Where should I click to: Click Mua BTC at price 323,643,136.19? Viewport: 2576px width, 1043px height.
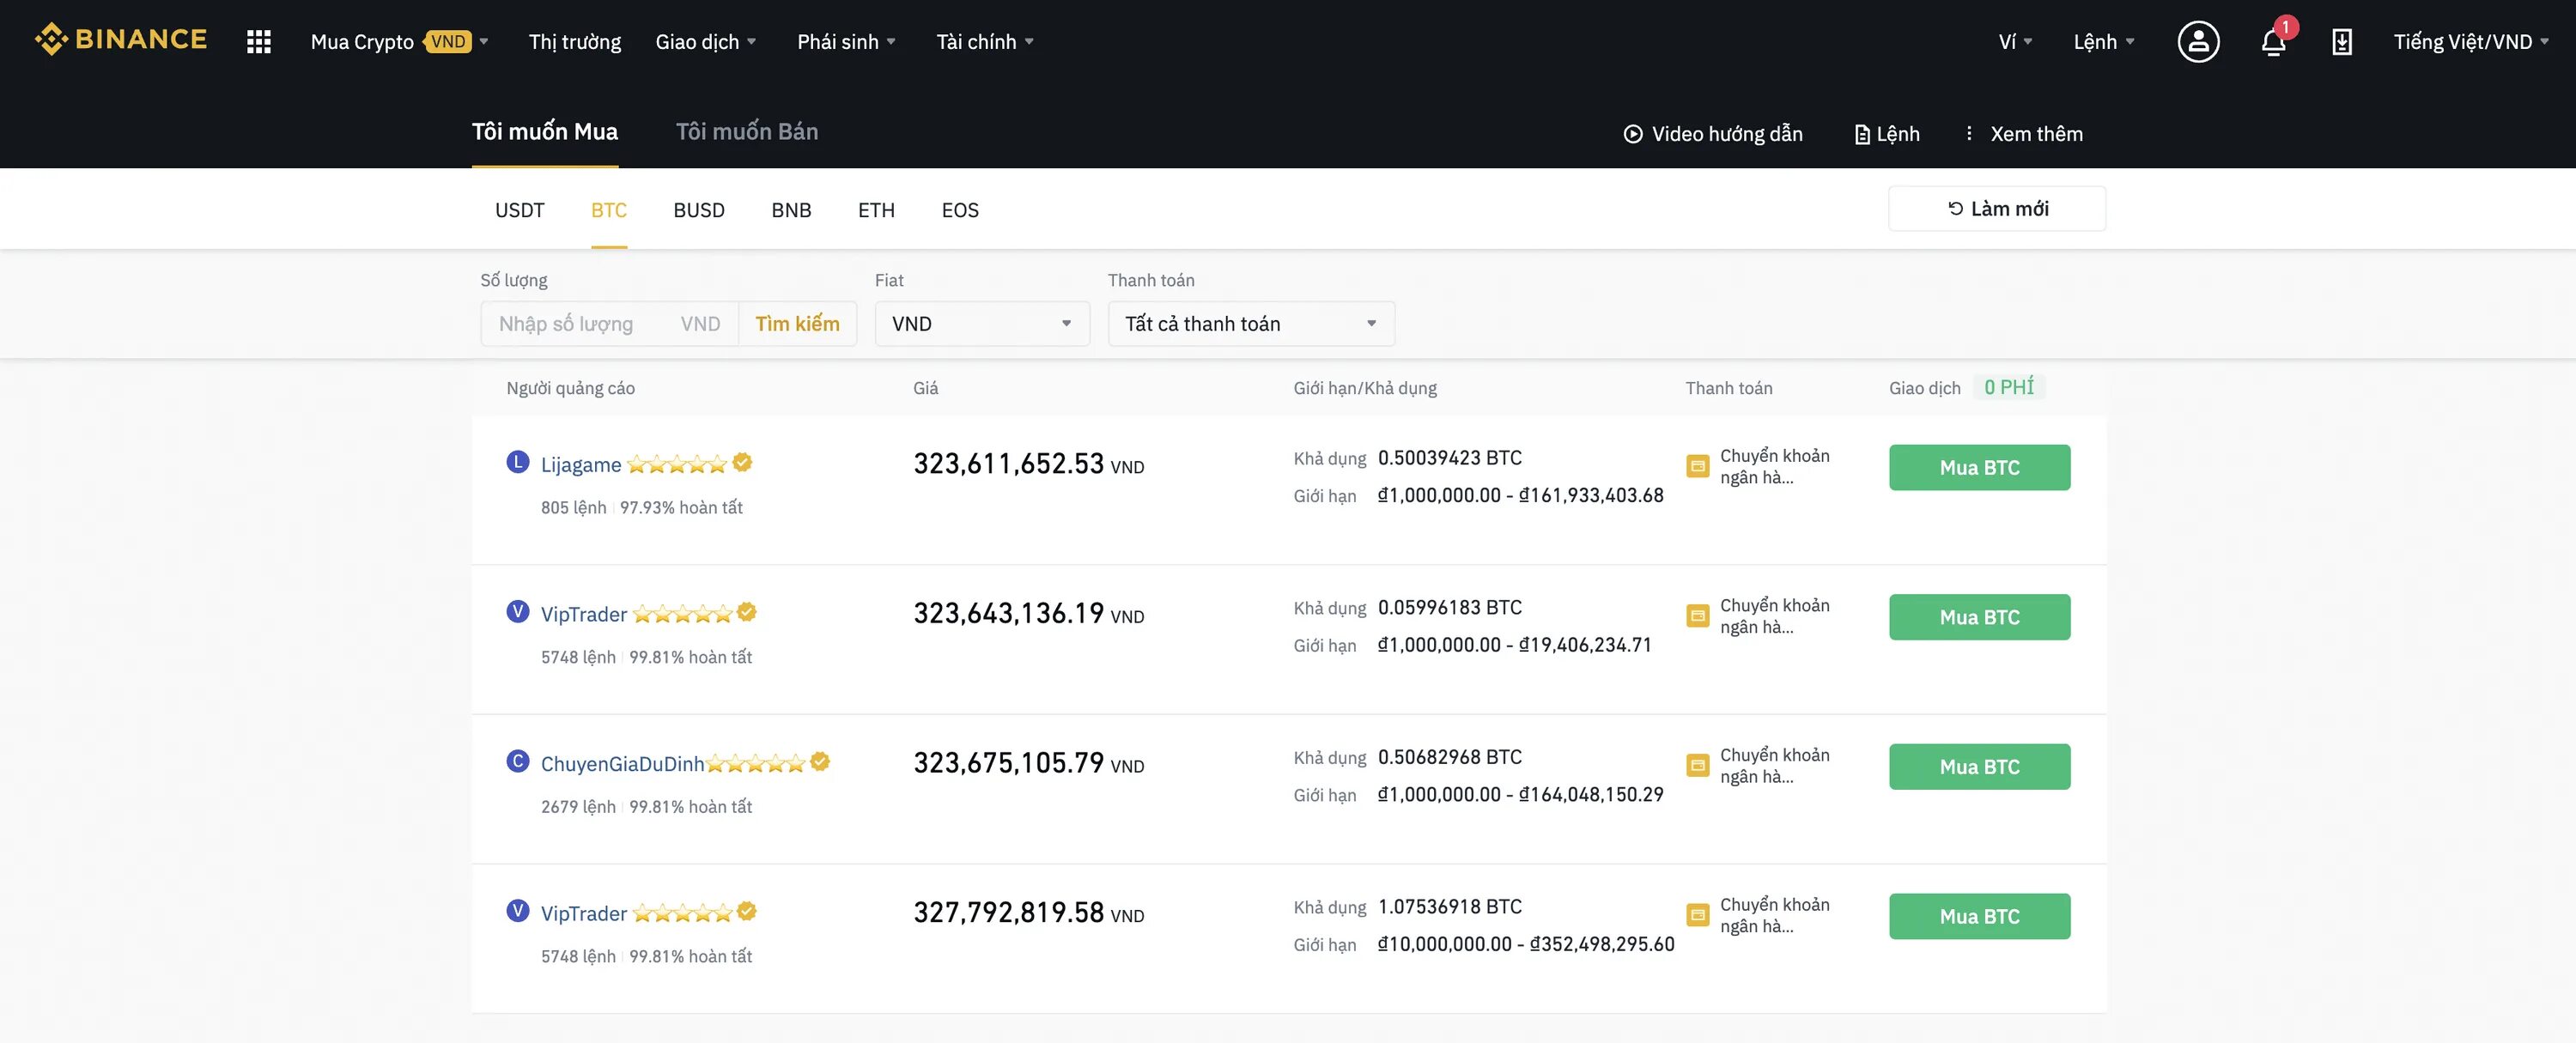(1979, 617)
